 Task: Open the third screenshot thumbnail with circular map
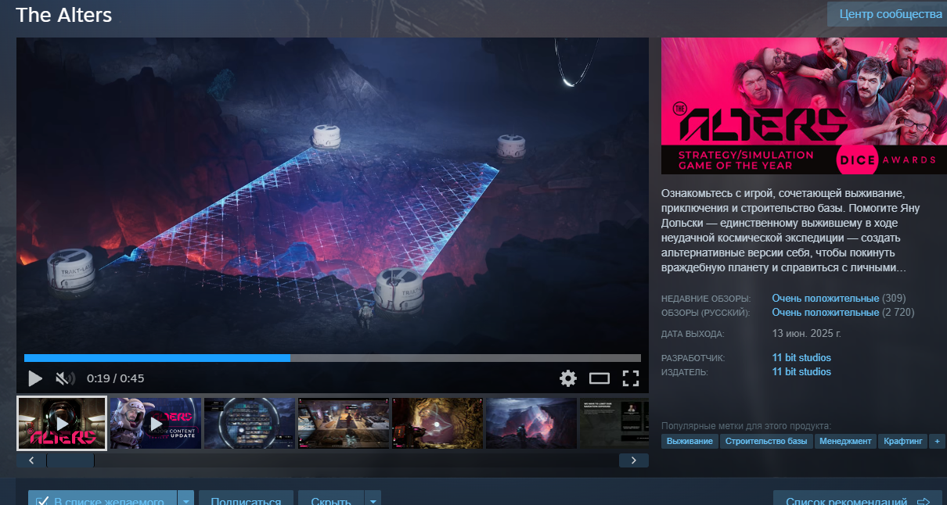click(250, 423)
